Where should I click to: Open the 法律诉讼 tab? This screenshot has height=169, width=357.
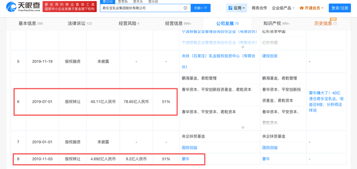tap(80, 23)
